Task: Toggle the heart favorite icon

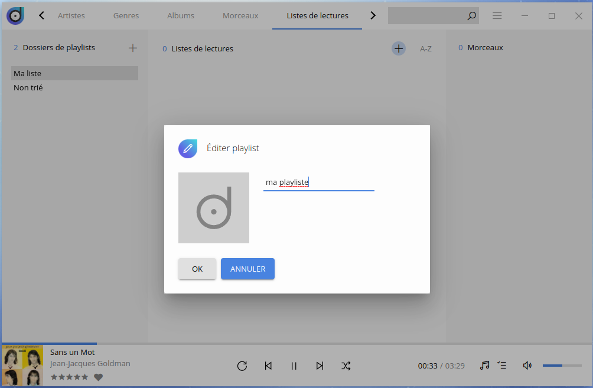Action: tap(99, 377)
